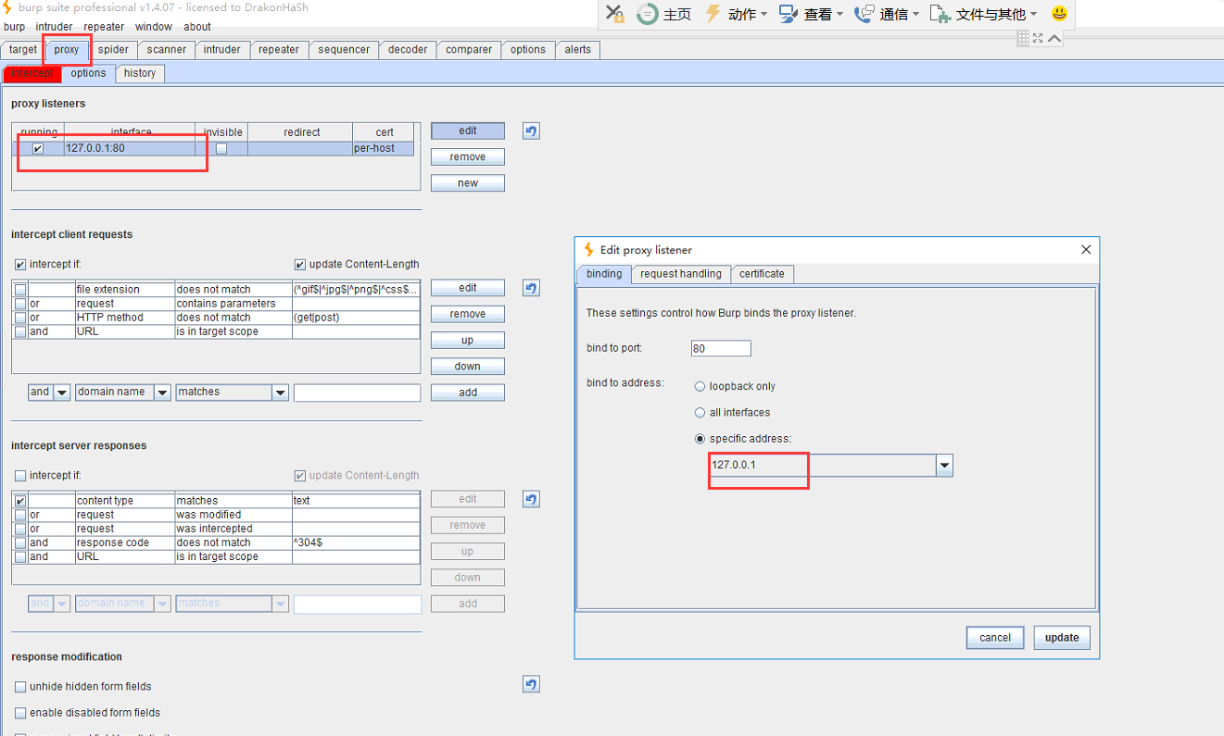Open the window menu

(x=154, y=27)
